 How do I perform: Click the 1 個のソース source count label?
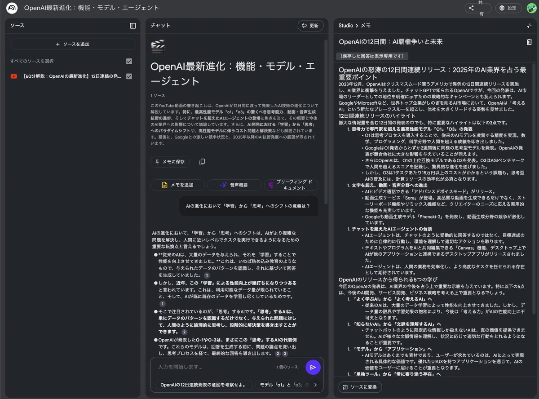point(287,367)
